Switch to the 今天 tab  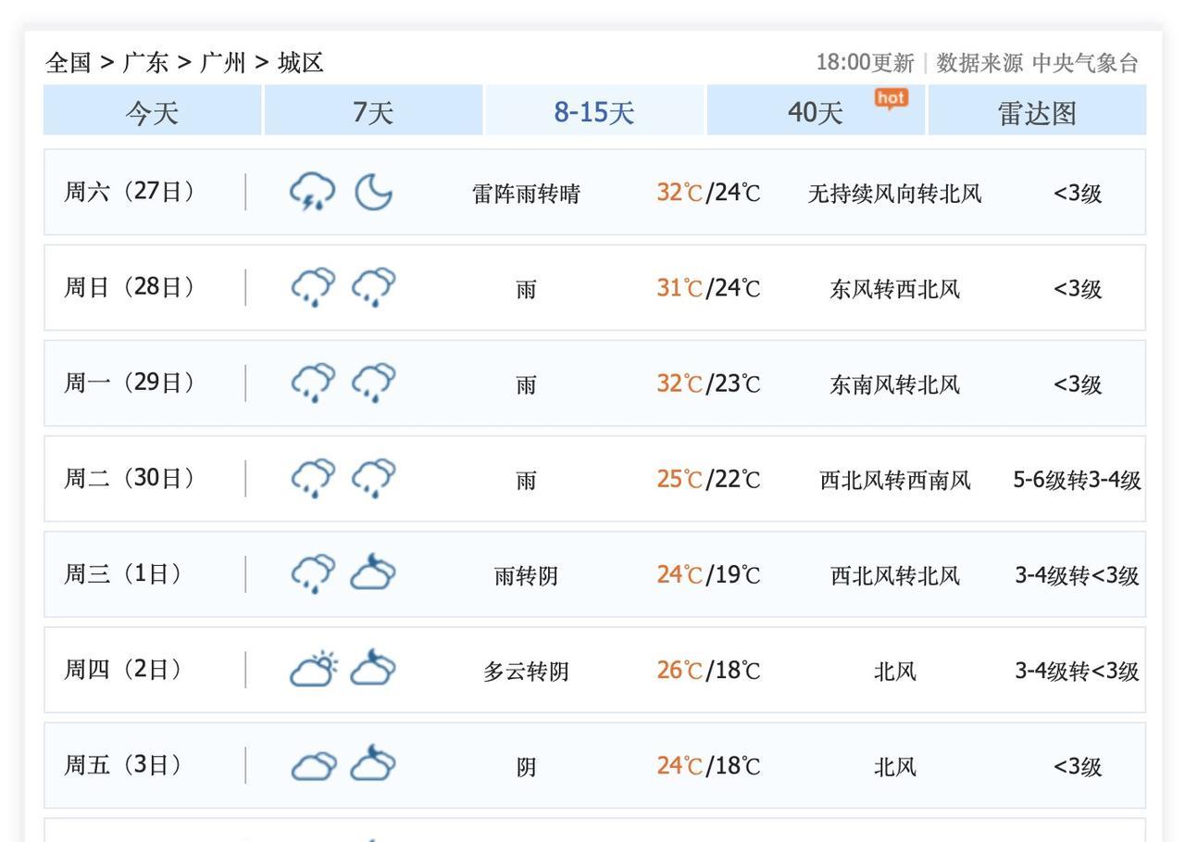tap(152, 112)
